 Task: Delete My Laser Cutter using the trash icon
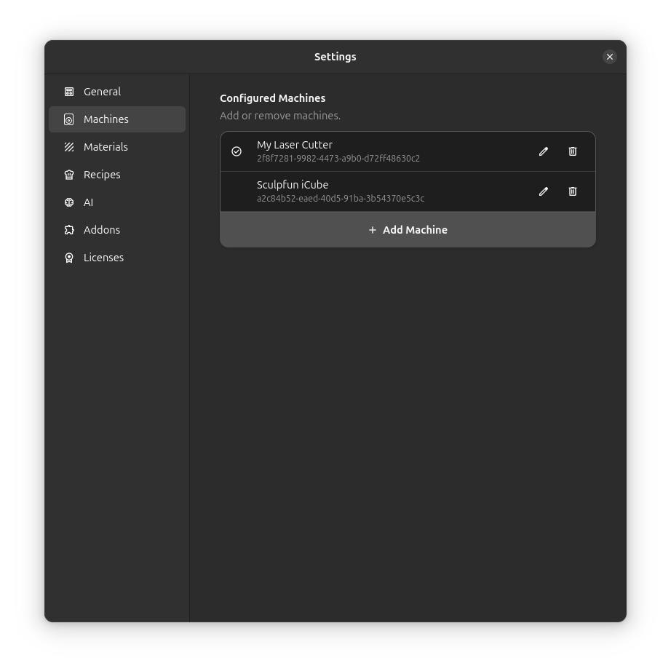[x=573, y=151]
